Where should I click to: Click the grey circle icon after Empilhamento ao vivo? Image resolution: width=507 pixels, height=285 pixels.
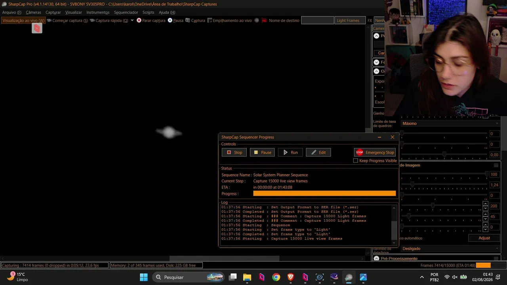[x=257, y=20]
